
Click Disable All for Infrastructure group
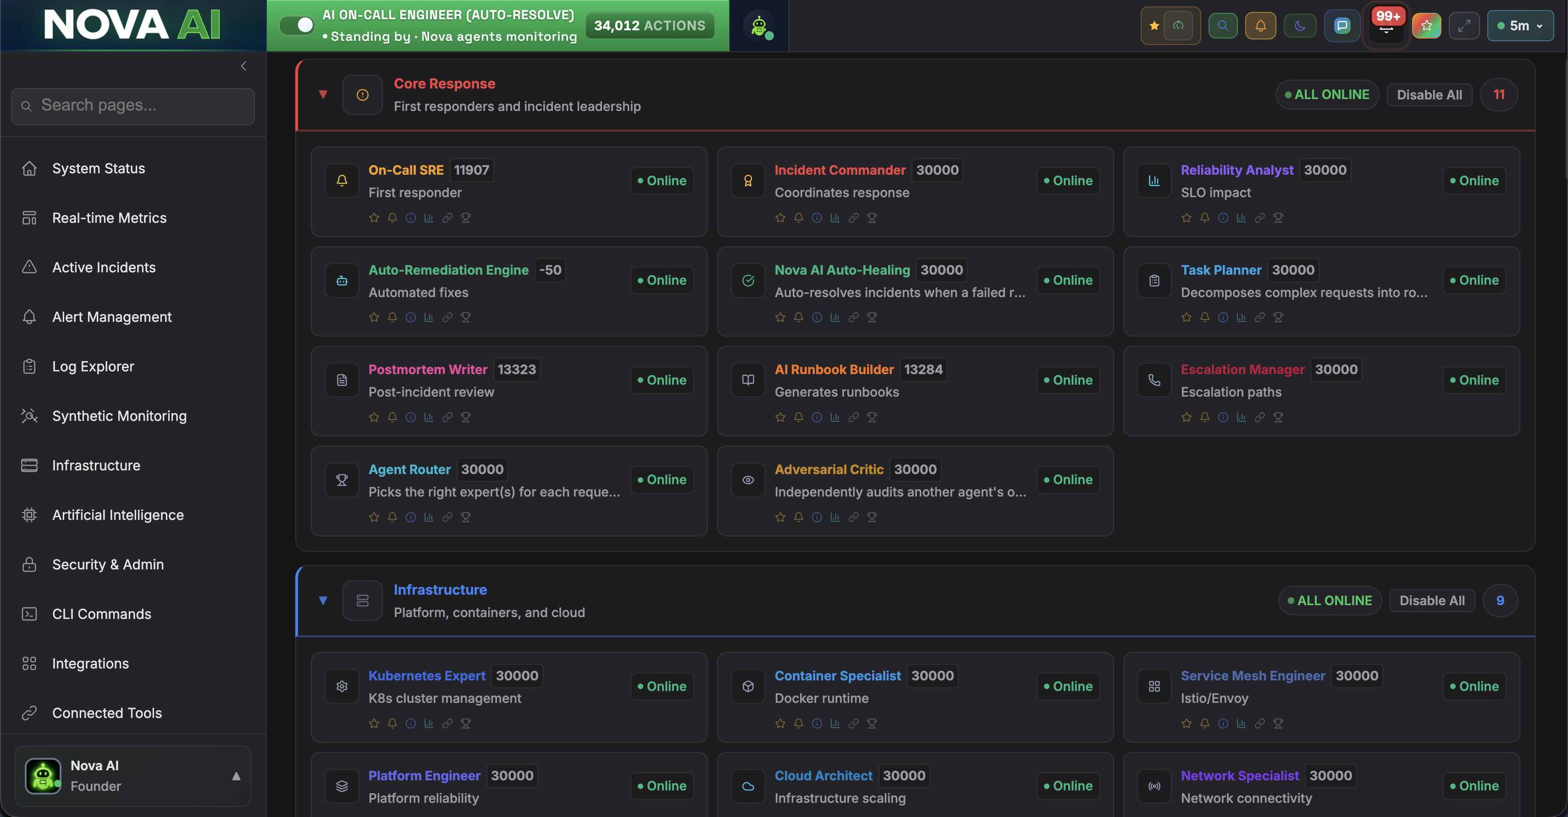(1432, 601)
